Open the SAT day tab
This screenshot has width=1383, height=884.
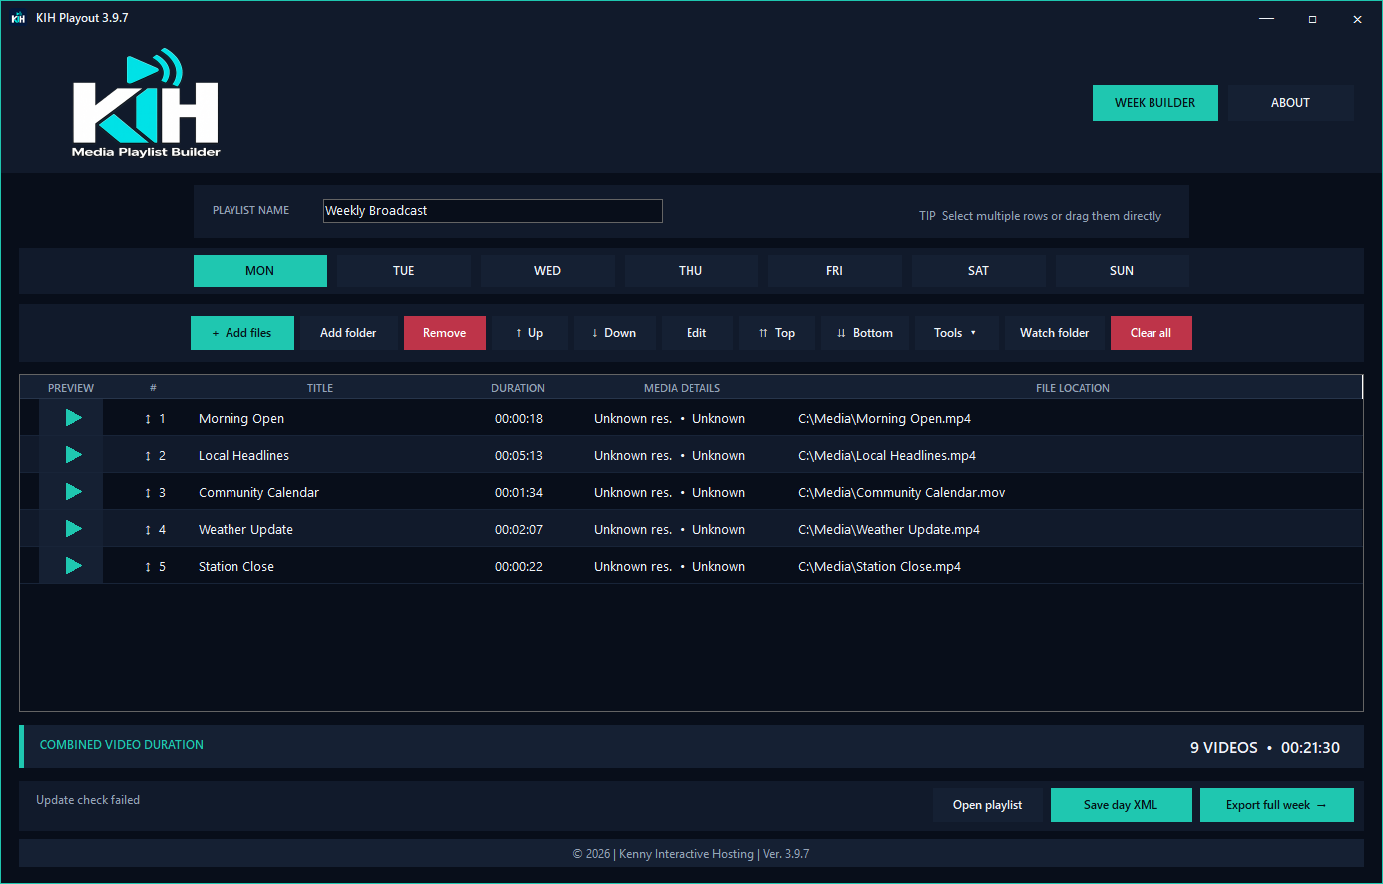pyautogui.click(x=979, y=271)
